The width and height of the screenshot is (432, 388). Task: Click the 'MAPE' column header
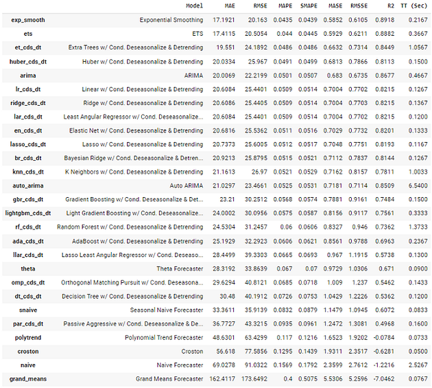click(x=285, y=5)
